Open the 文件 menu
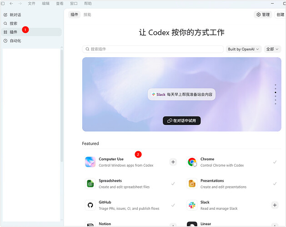This screenshot has height=227, width=286. click(x=31, y=4)
